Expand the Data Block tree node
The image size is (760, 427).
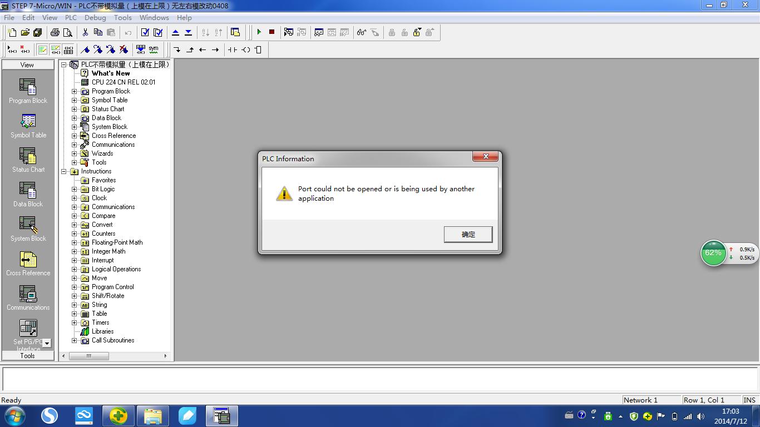[x=75, y=118]
